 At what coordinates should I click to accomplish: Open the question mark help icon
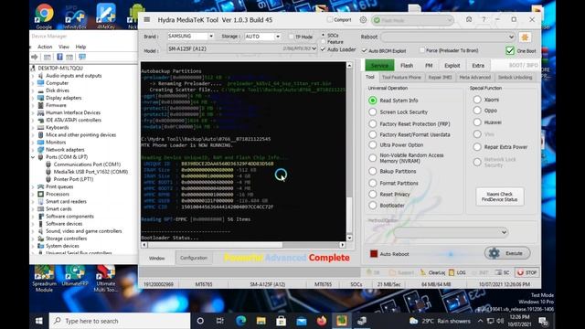coord(484,19)
